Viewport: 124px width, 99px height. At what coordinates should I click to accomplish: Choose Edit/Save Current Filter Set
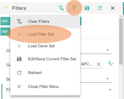click(x=45, y=59)
